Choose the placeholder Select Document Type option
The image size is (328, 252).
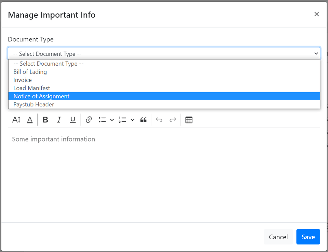tap(164, 64)
